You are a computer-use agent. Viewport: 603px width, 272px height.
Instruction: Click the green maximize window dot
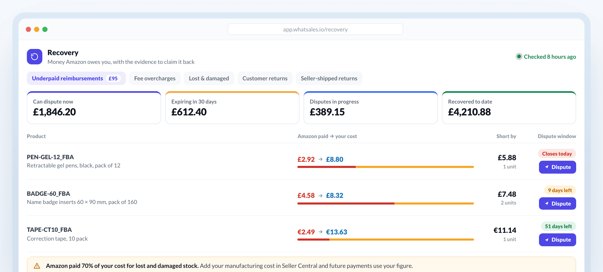coord(45,29)
